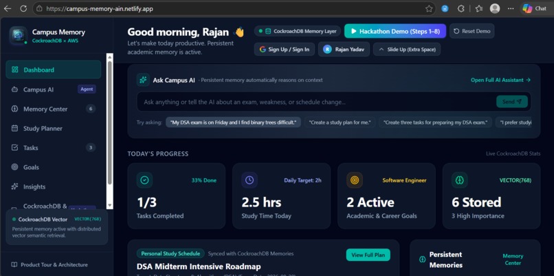Image resolution: width=554 pixels, height=276 pixels.
Task: Click the Personal Study Schedule tag
Action: point(170,253)
